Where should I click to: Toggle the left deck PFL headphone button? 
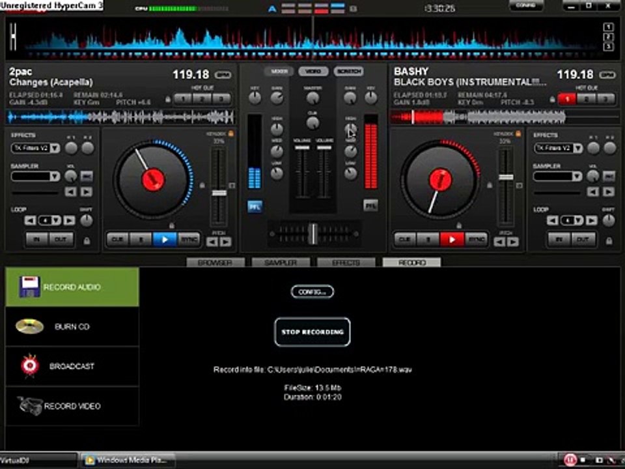[255, 206]
